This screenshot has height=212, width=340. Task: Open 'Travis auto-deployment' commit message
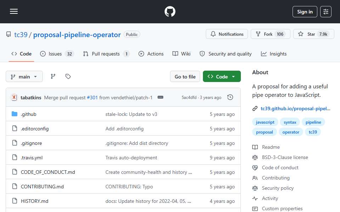tap(131, 158)
